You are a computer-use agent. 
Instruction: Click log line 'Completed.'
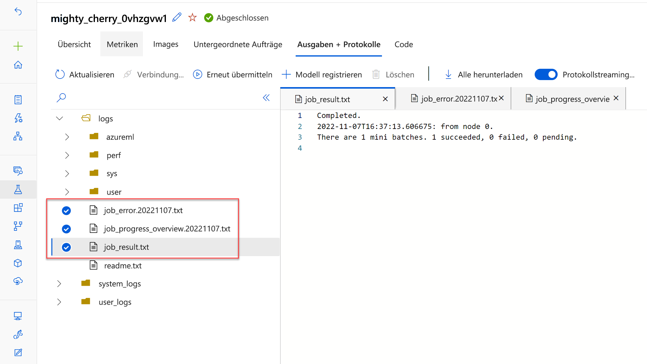coord(339,116)
